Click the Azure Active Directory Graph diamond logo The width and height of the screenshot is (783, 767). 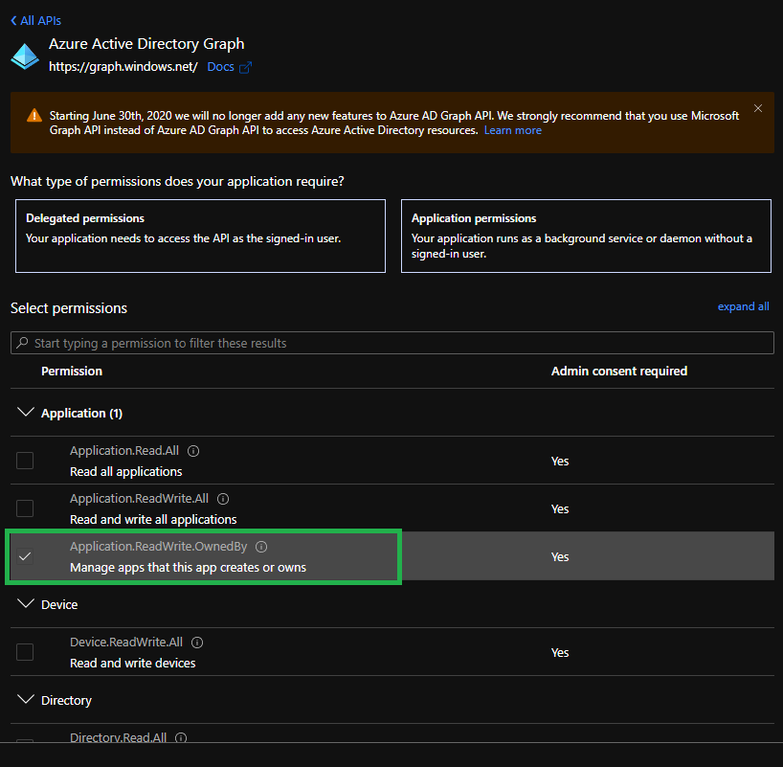(x=25, y=56)
